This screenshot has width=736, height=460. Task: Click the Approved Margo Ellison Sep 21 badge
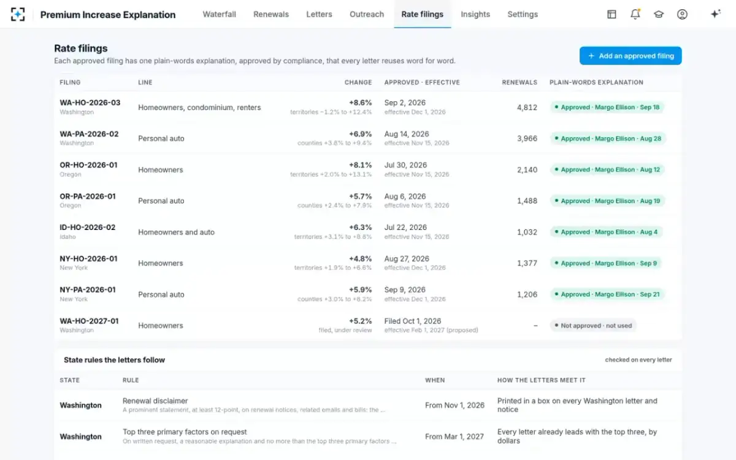point(607,294)
